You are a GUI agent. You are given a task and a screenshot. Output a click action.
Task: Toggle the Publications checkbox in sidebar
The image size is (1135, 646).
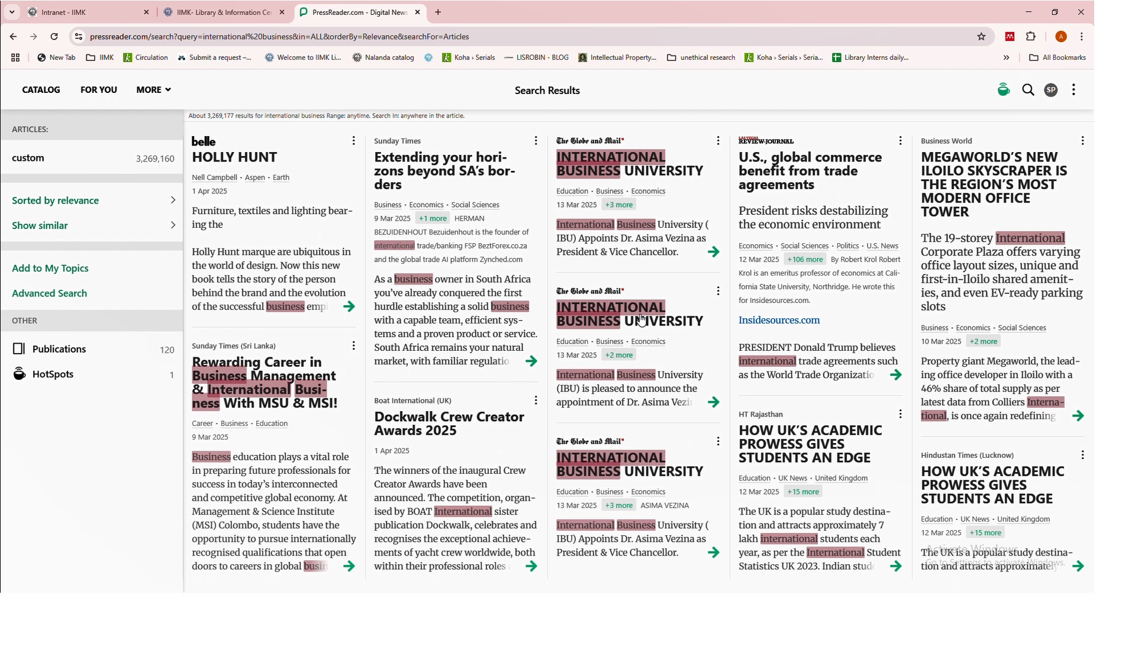click(19, 349)
